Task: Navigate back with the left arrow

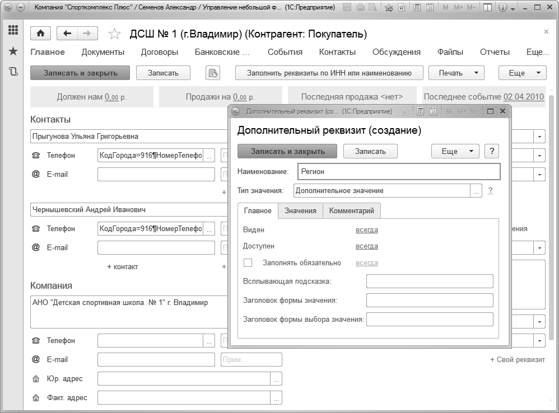Action: 67,34
